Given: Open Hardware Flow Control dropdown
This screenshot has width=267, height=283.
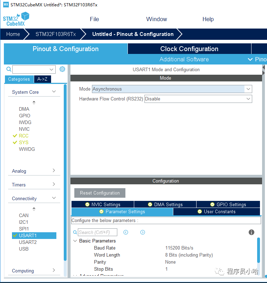Looking at the screenshot, I should pos(198,99).
